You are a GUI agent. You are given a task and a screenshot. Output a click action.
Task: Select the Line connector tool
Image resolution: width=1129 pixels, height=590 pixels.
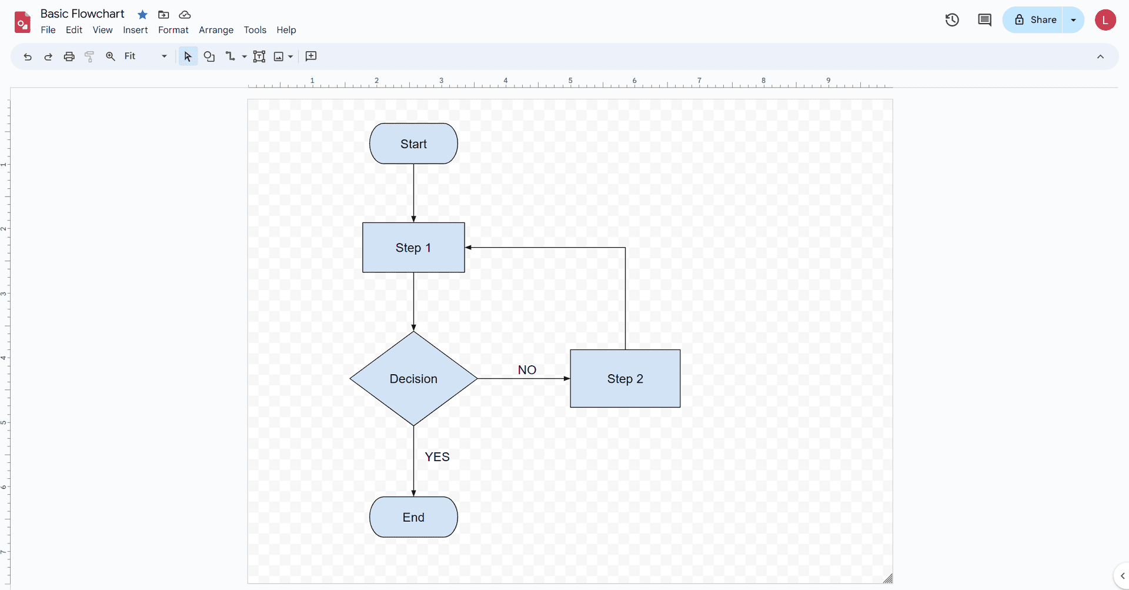tap(230, 56)
